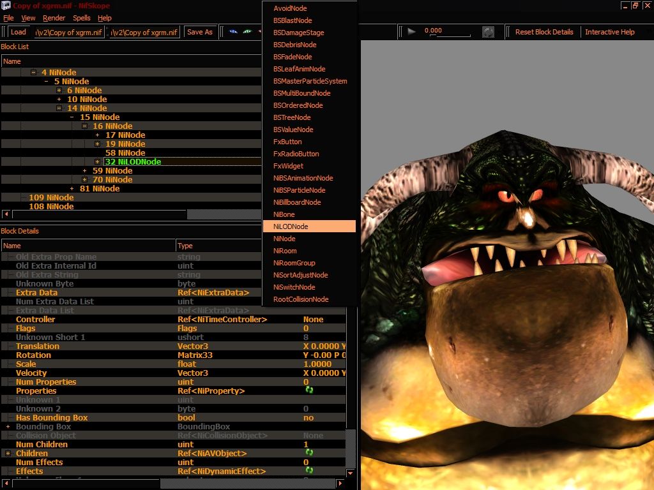The height and width of the screenshot is (490, 654).
Task: Choose NiBillboardNode from the list
Action: [309, 202]
